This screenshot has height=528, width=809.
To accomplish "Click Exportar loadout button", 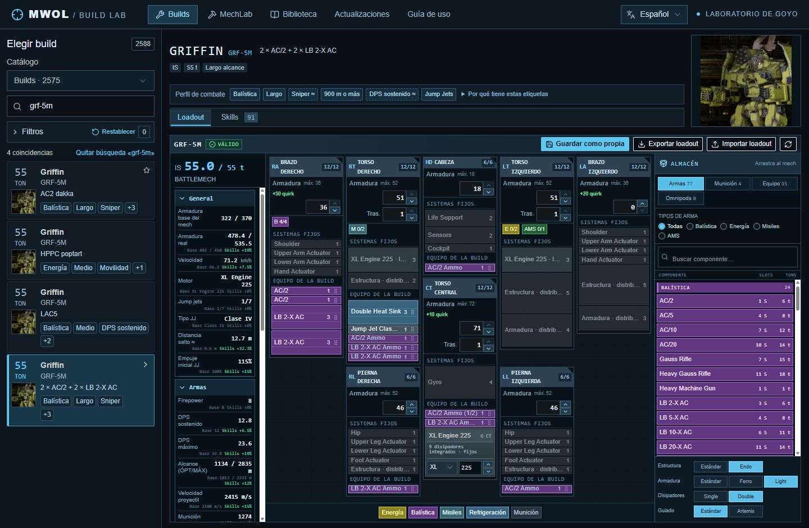I will click(668, 144).
